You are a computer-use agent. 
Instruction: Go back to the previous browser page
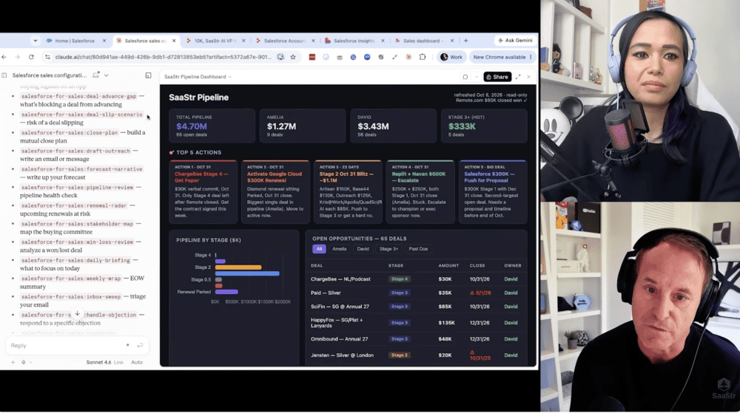(x=4, y=57)
